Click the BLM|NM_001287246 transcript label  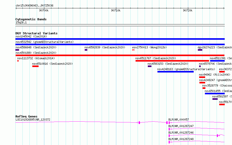tap(181, 133)
